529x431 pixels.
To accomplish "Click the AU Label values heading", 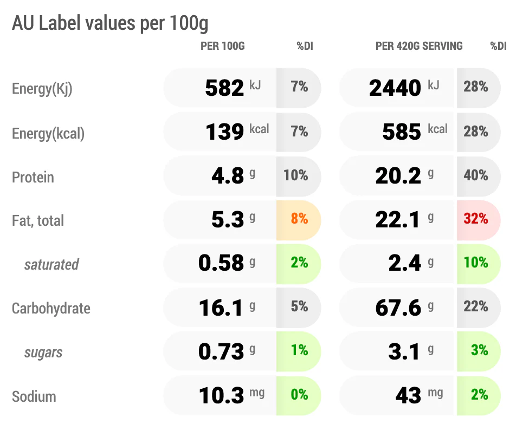I will [110, 24].
